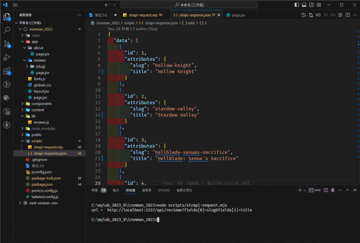360x243 pixels.
Task: Open Explorer panel More Actions ellipsis
Action: pyautogui.click(x=79, y=15)
